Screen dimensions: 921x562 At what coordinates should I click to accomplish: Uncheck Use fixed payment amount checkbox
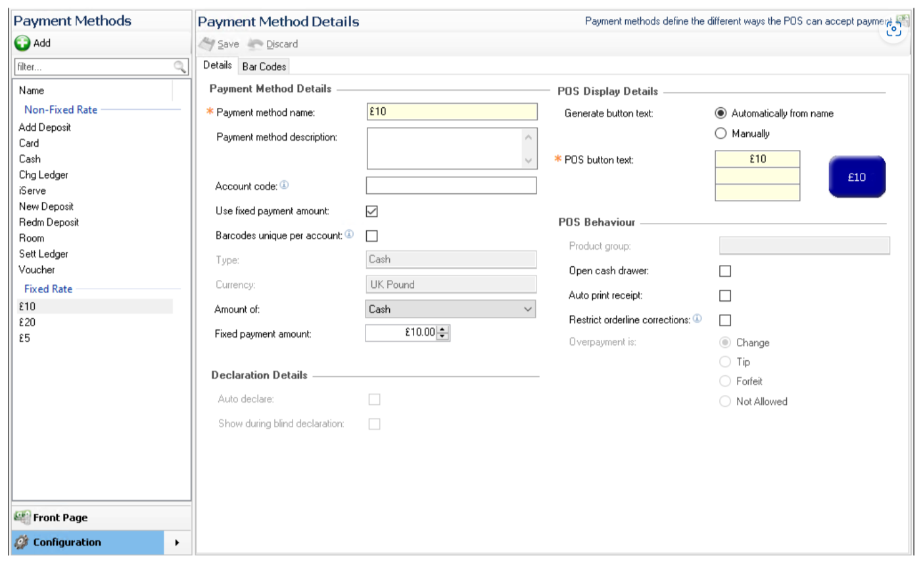coord(372,211)
